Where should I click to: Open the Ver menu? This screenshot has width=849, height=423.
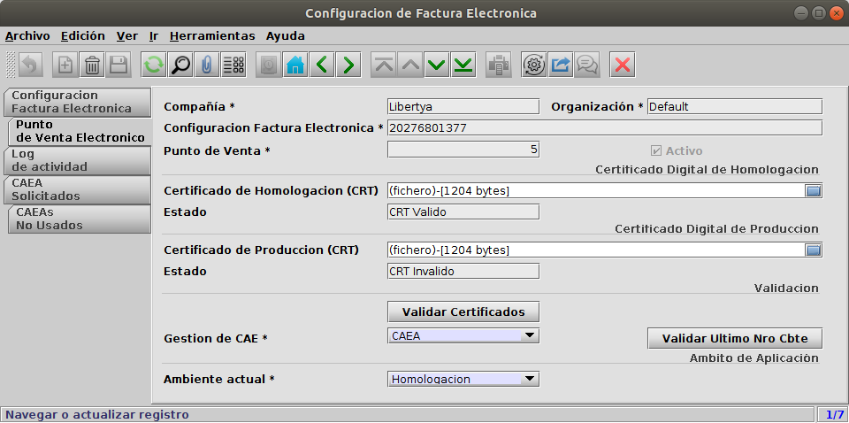127,36
